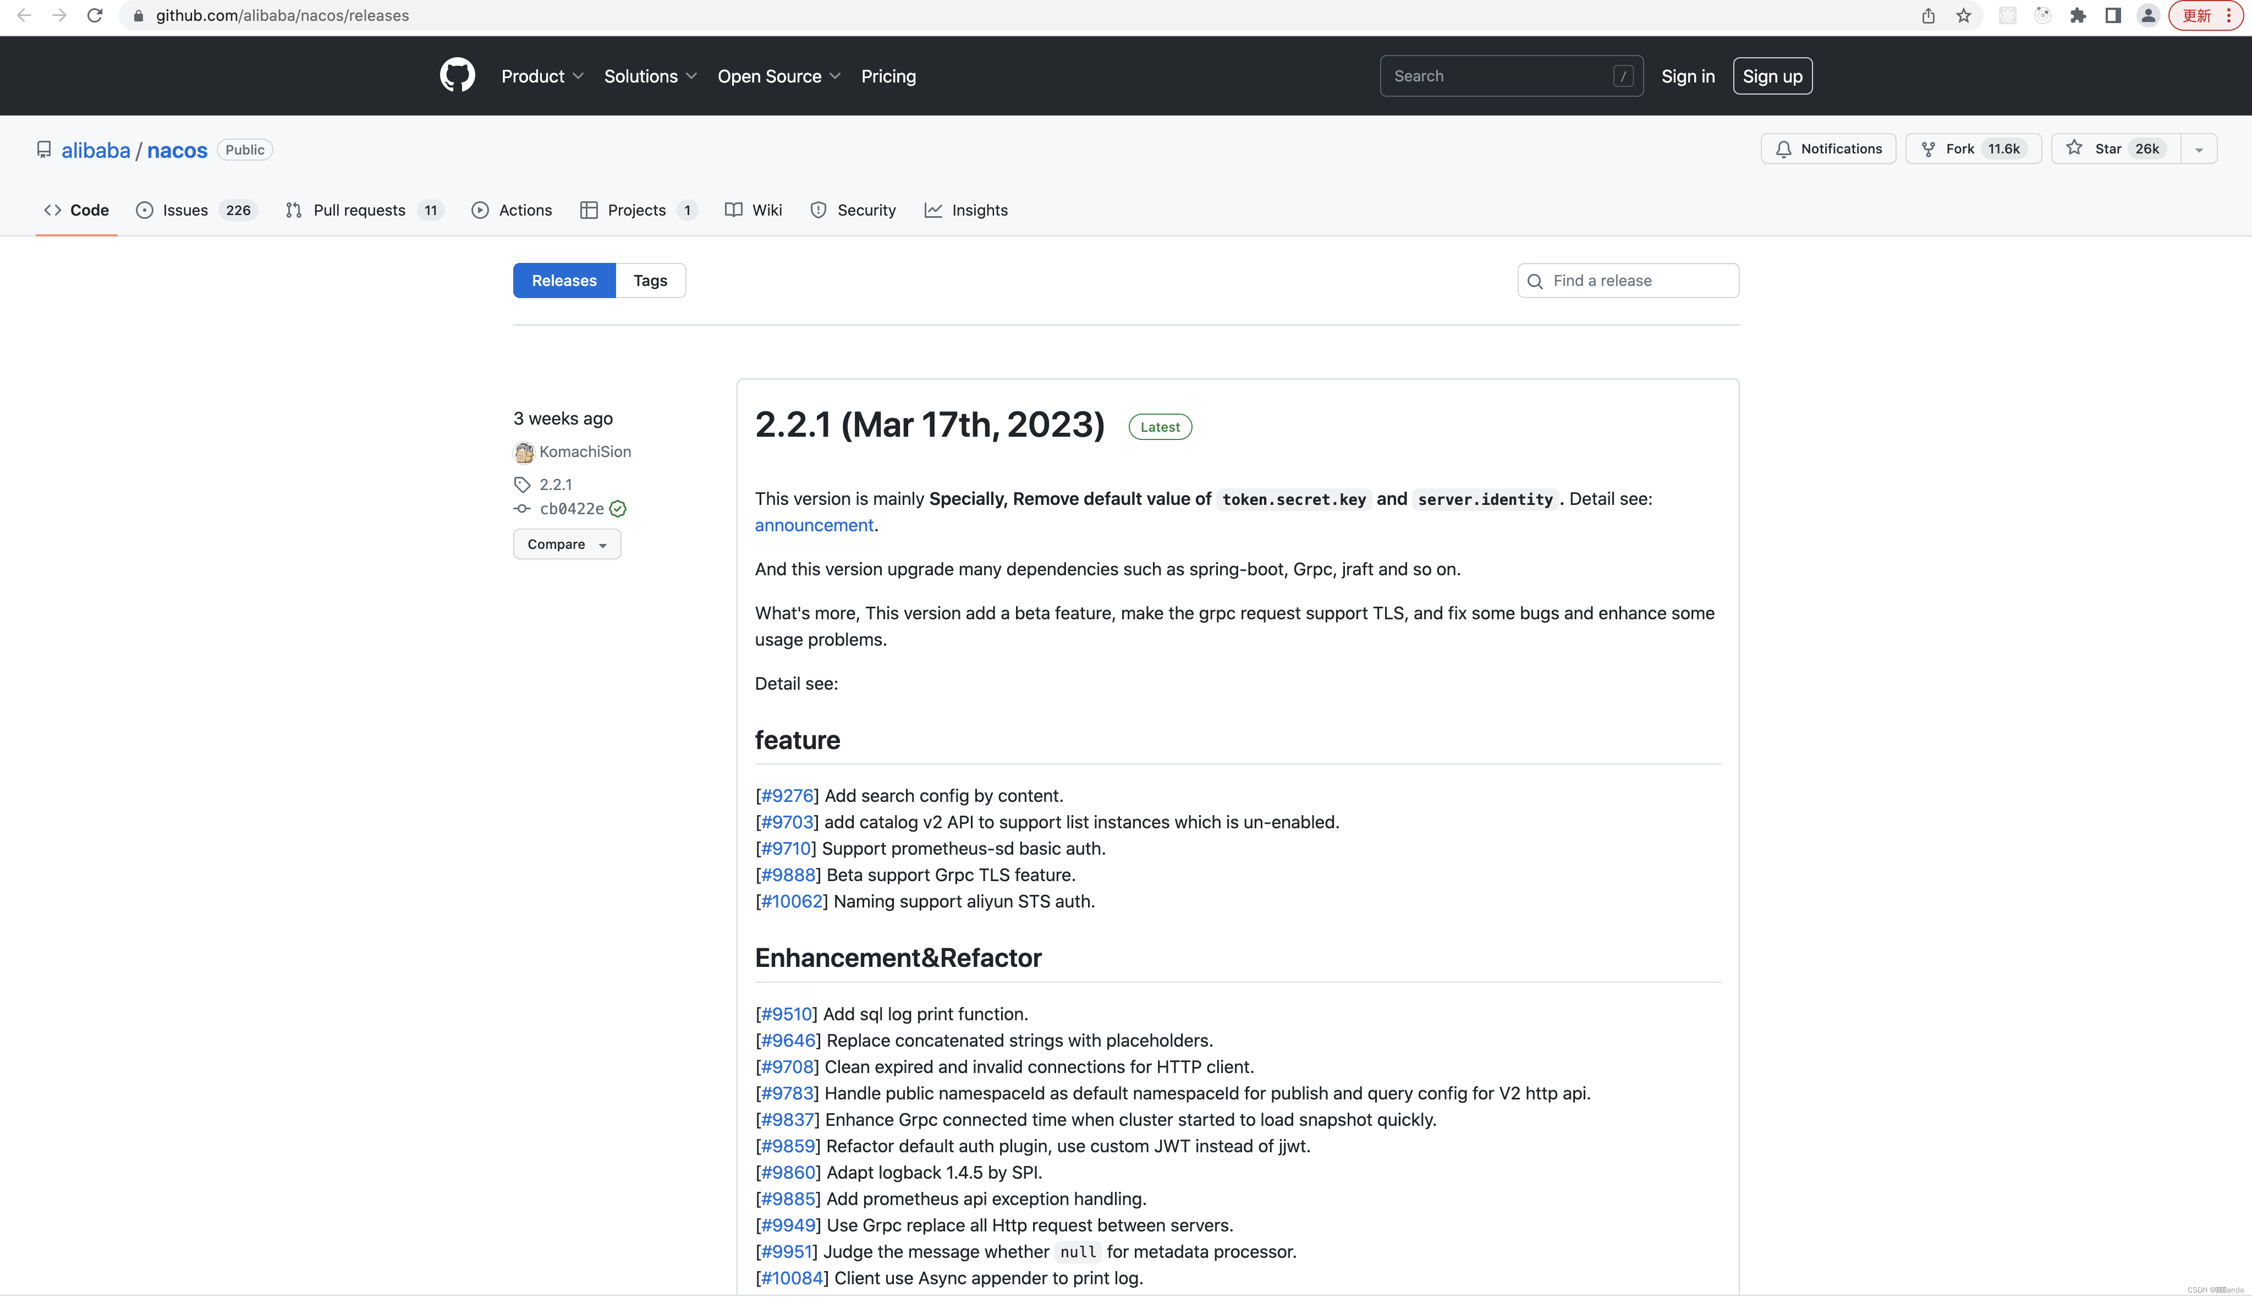Open the announcement link

[813, 525]
